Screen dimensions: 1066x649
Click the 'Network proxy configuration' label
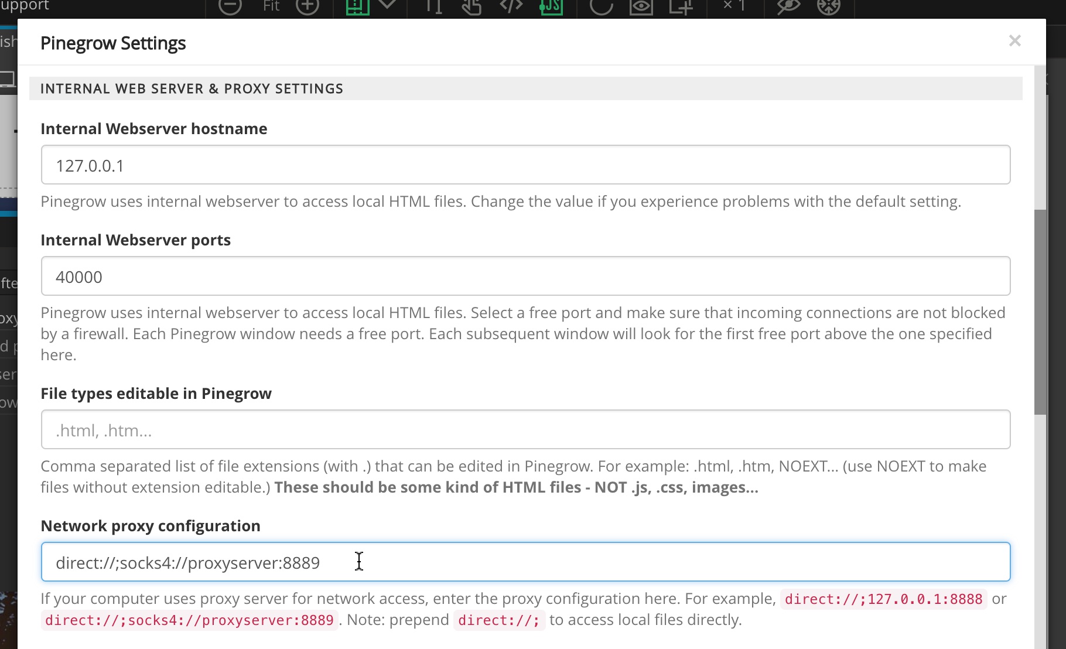click(x=151, y=526)
